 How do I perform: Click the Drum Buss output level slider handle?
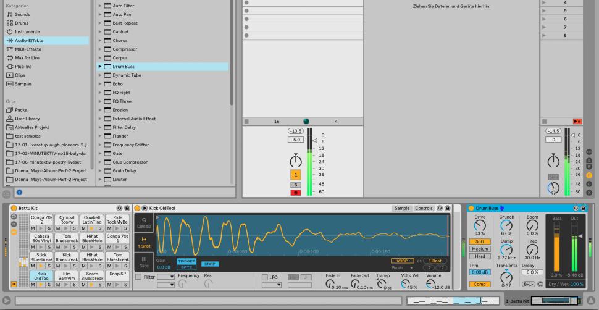tap(581, 236)
